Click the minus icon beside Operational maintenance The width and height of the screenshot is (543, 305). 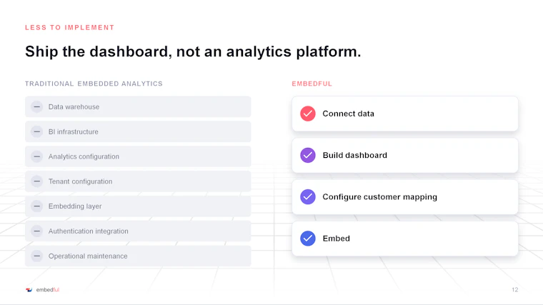(x=36, y=256)
